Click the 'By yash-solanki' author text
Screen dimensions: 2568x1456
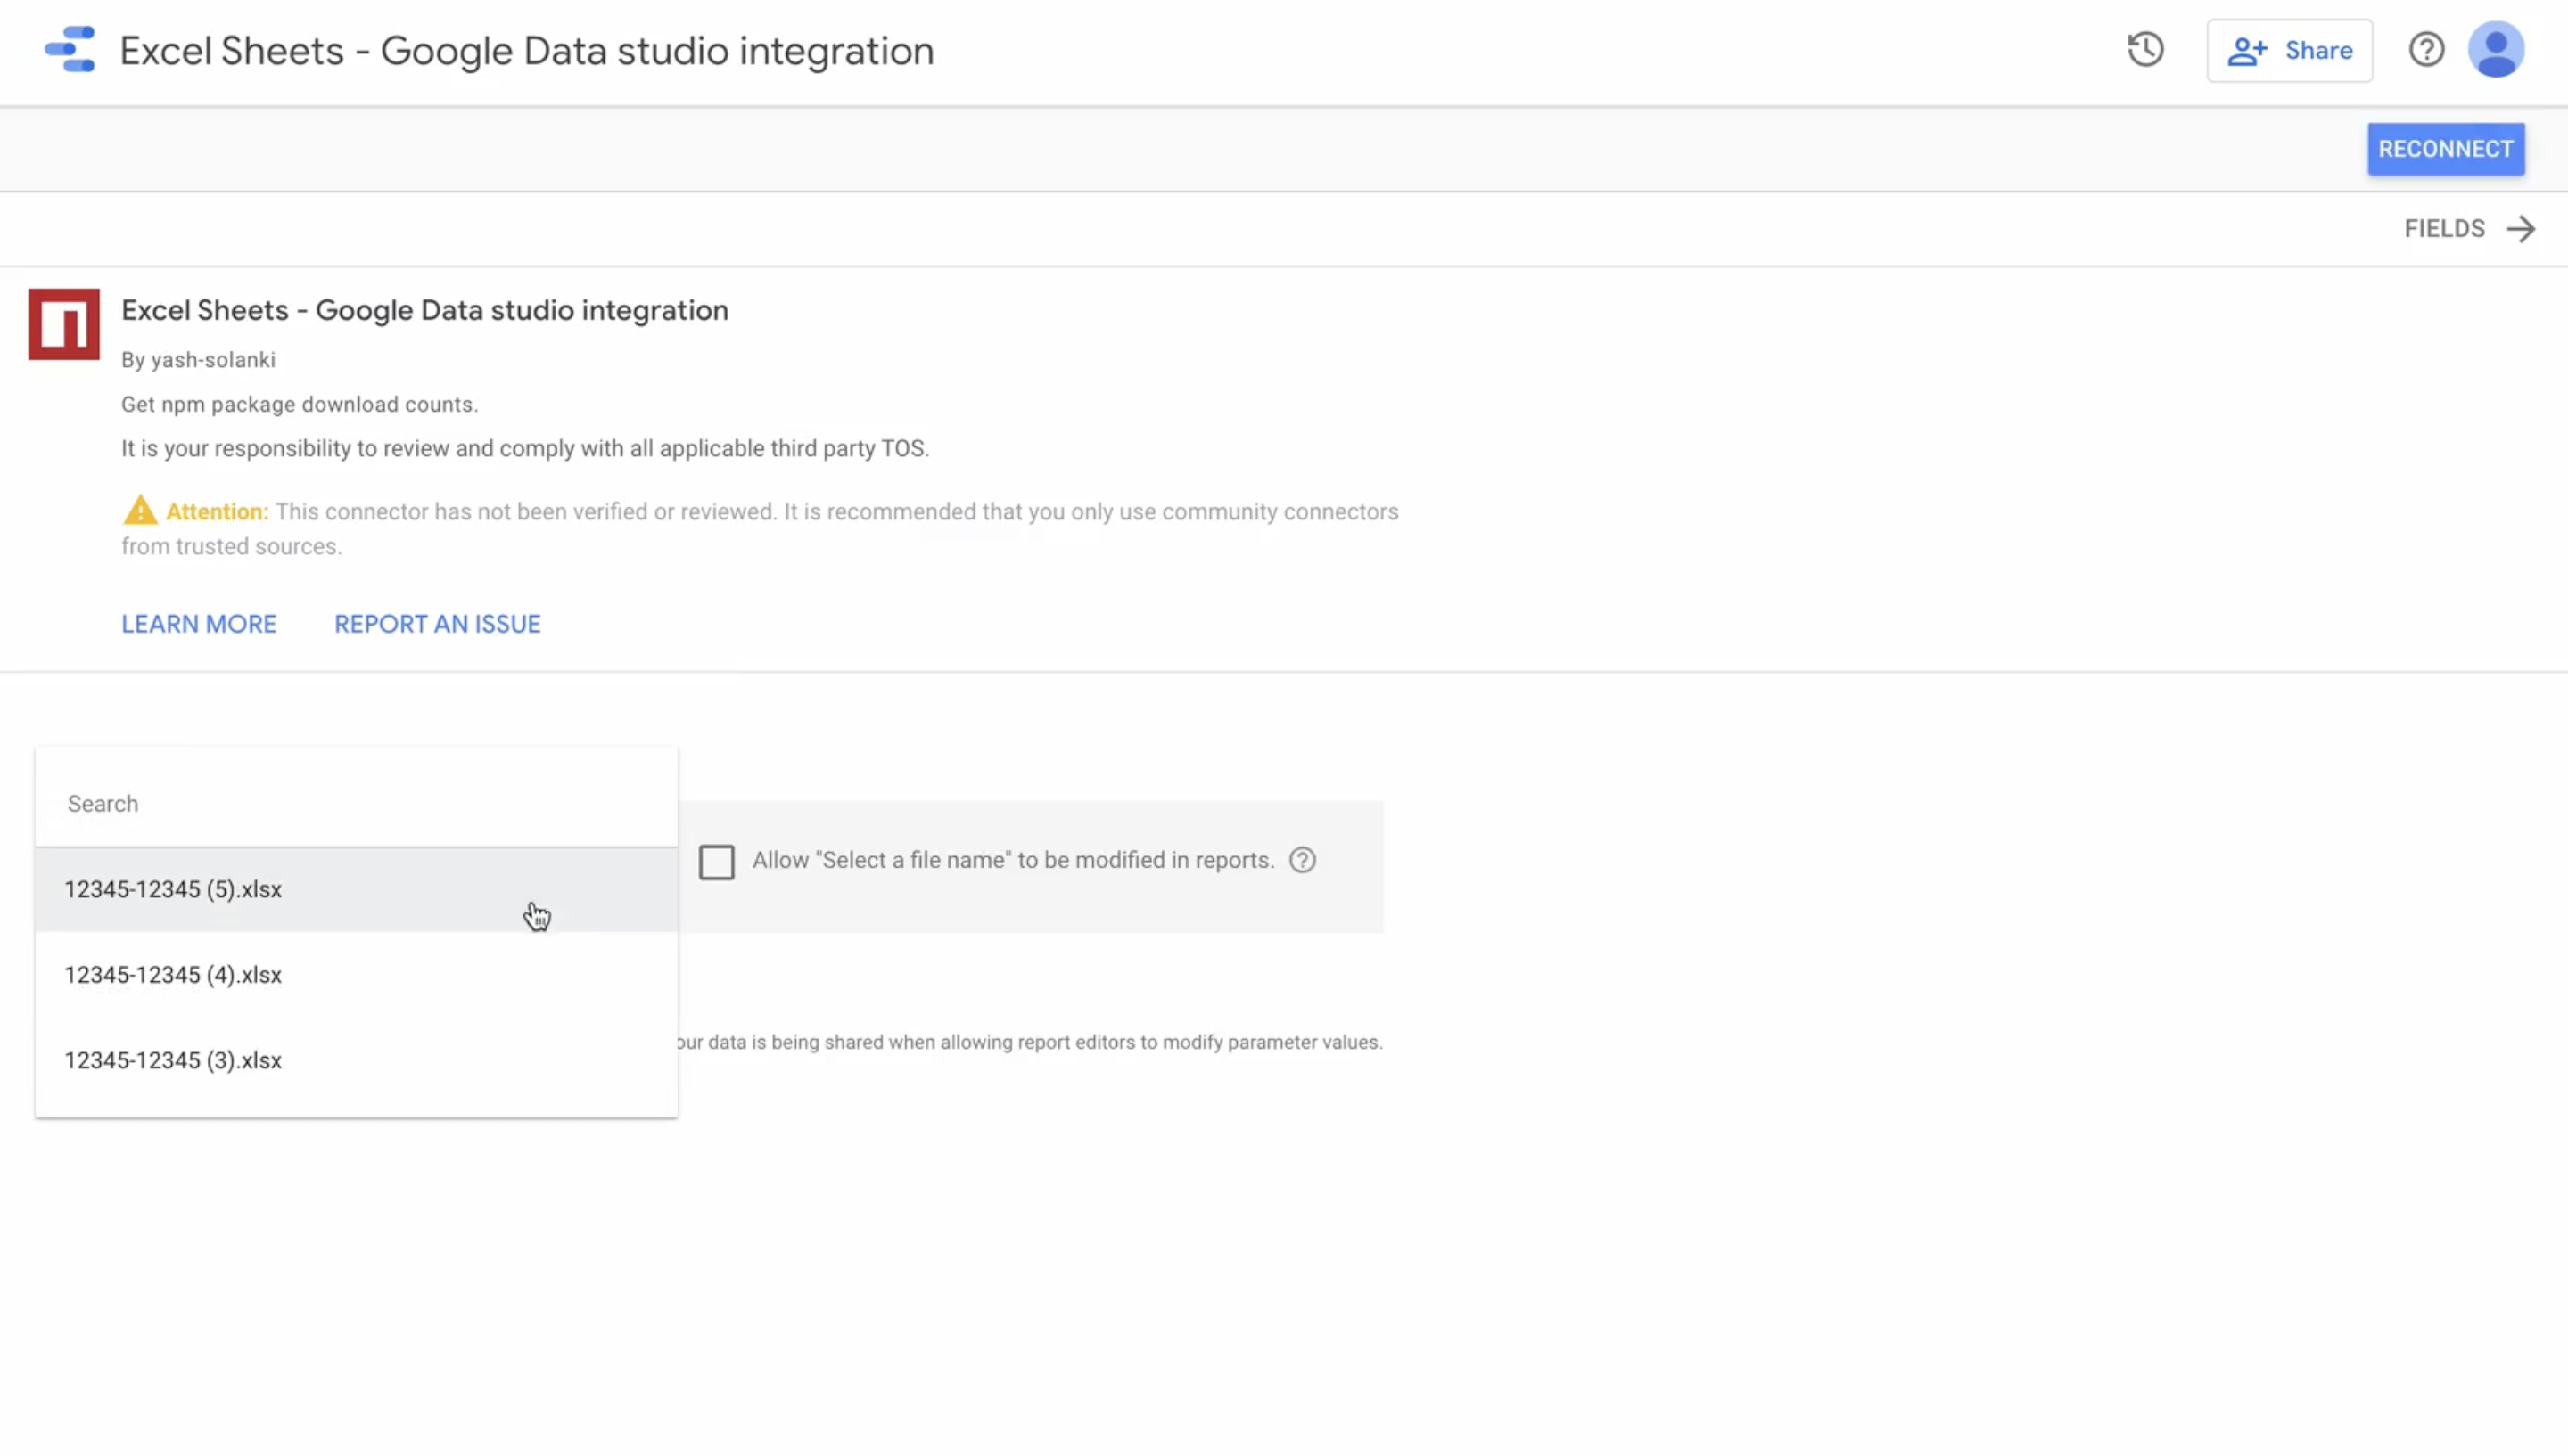pos(198,360)
